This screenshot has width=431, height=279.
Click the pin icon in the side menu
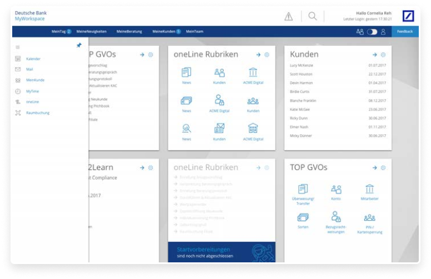tap(79, 45)
